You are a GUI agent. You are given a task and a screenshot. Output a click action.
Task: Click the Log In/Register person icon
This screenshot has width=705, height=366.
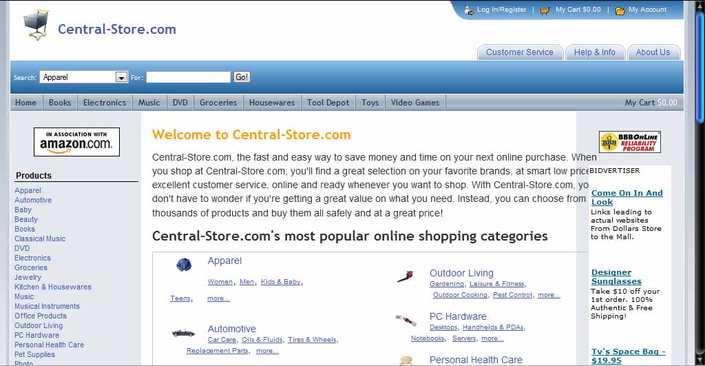point(468,10)
